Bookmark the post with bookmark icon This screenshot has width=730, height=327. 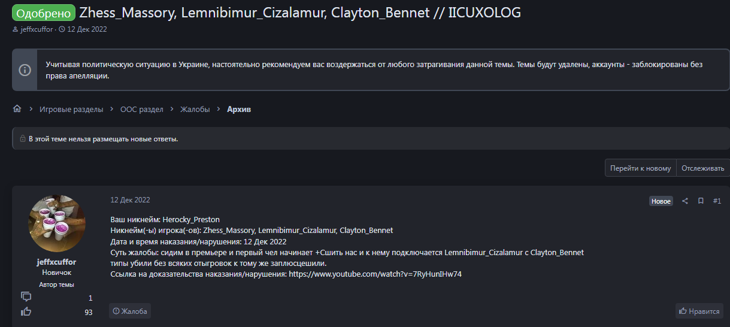pyautogui.click(x=701, y=201)
